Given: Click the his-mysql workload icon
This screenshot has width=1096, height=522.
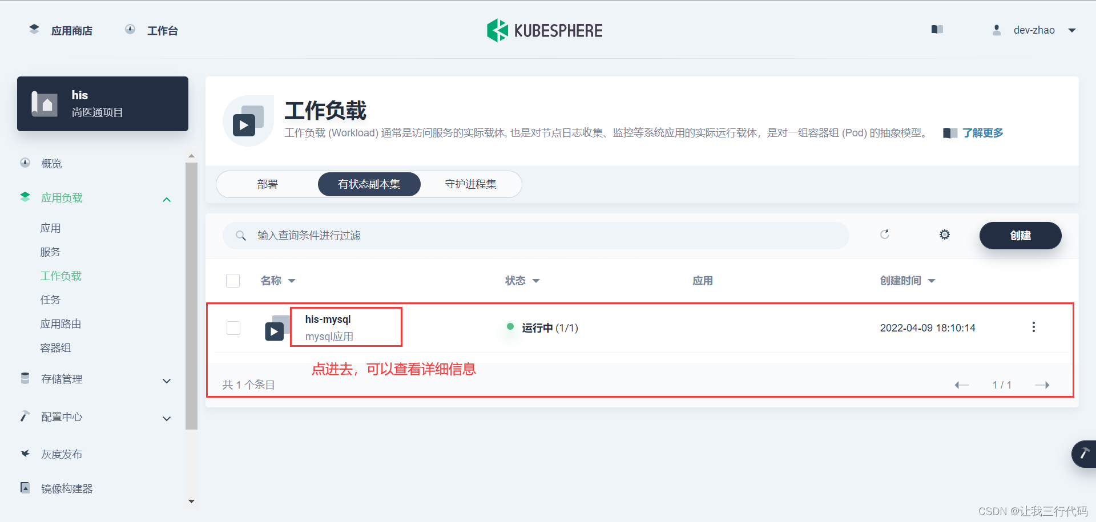Looking at the screenshot, I should click(277, 328).
